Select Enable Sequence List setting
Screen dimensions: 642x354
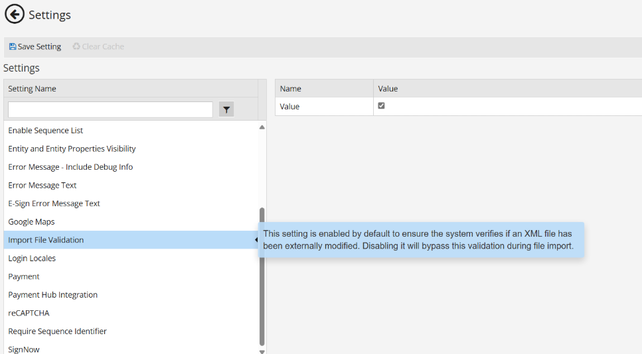pos(46,131)
